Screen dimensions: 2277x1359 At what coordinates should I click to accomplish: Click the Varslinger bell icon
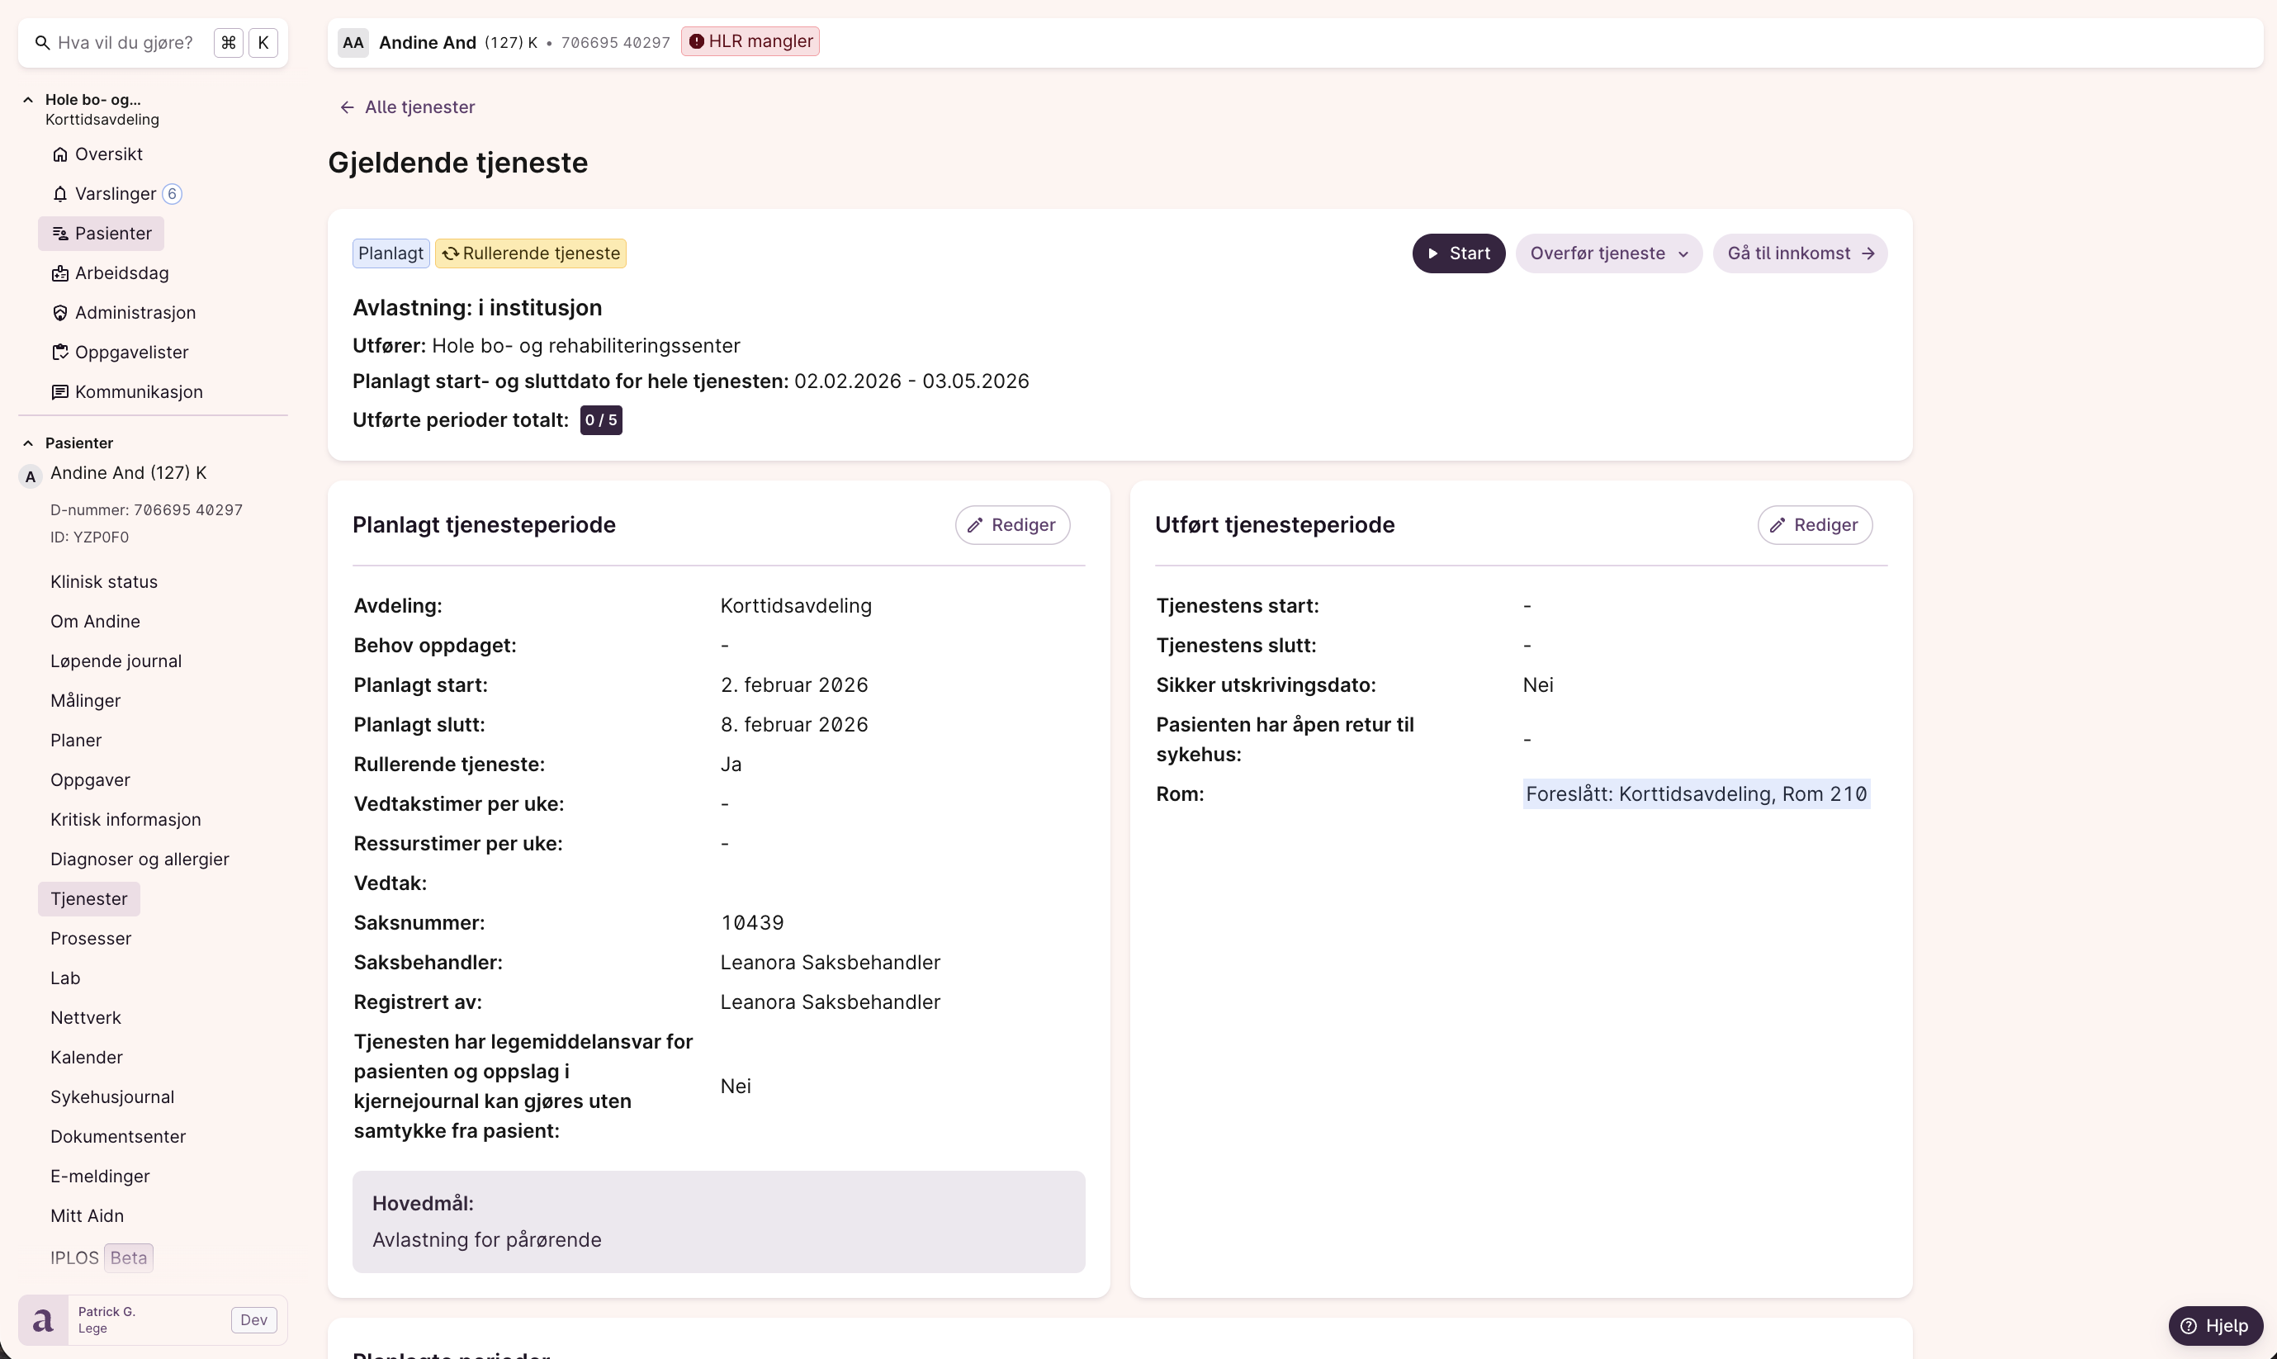coord(60,194)
